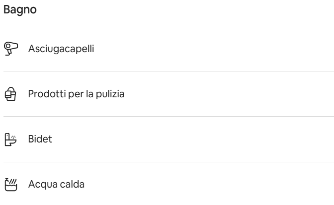Screen dimensions: 334x205
Task: Click the word 'calda' in last row
Action: tap(72, 185)
